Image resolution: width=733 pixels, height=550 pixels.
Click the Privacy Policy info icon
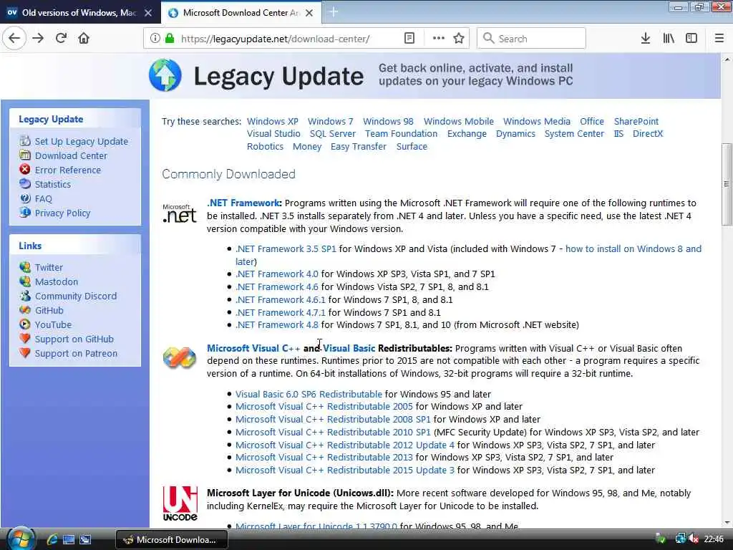pos(25,212)
